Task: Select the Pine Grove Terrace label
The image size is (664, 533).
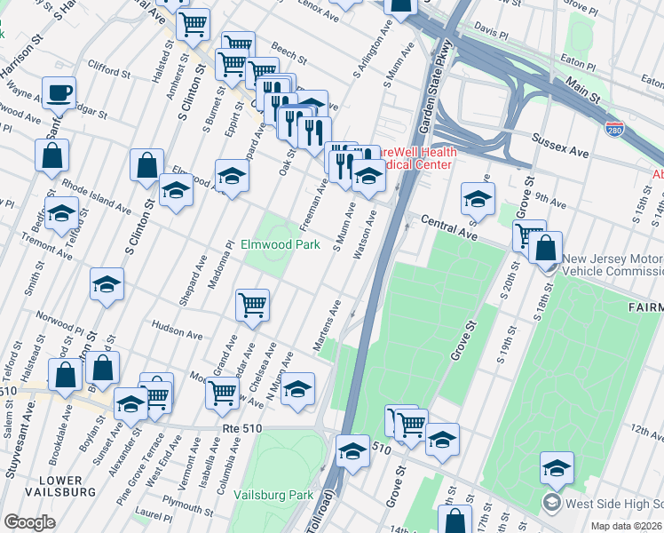Action: pyautogui.click(x=140, y=469)
